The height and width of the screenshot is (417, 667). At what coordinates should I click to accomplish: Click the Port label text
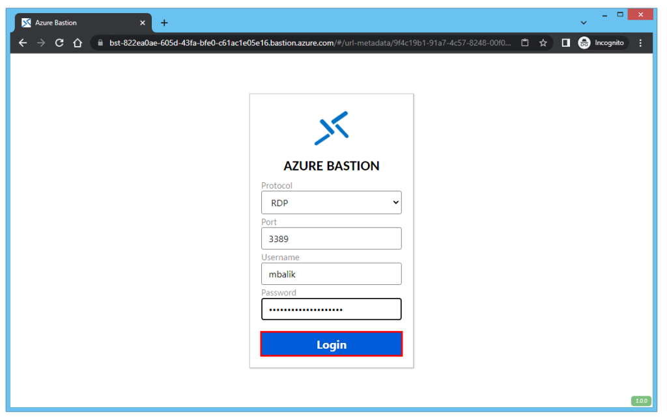coord(269,222)
